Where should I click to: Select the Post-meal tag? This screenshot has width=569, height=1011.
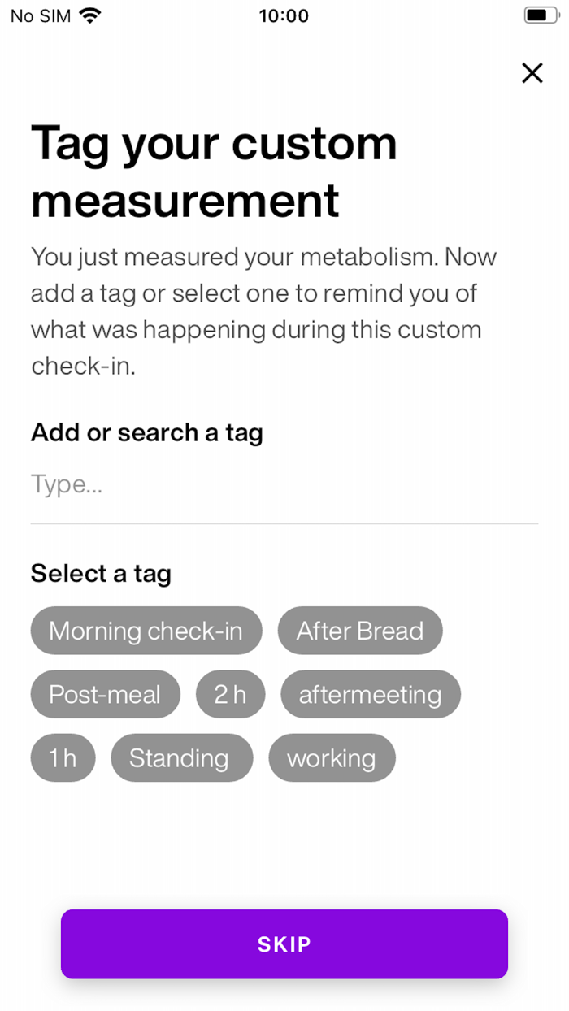pos(105,694)
